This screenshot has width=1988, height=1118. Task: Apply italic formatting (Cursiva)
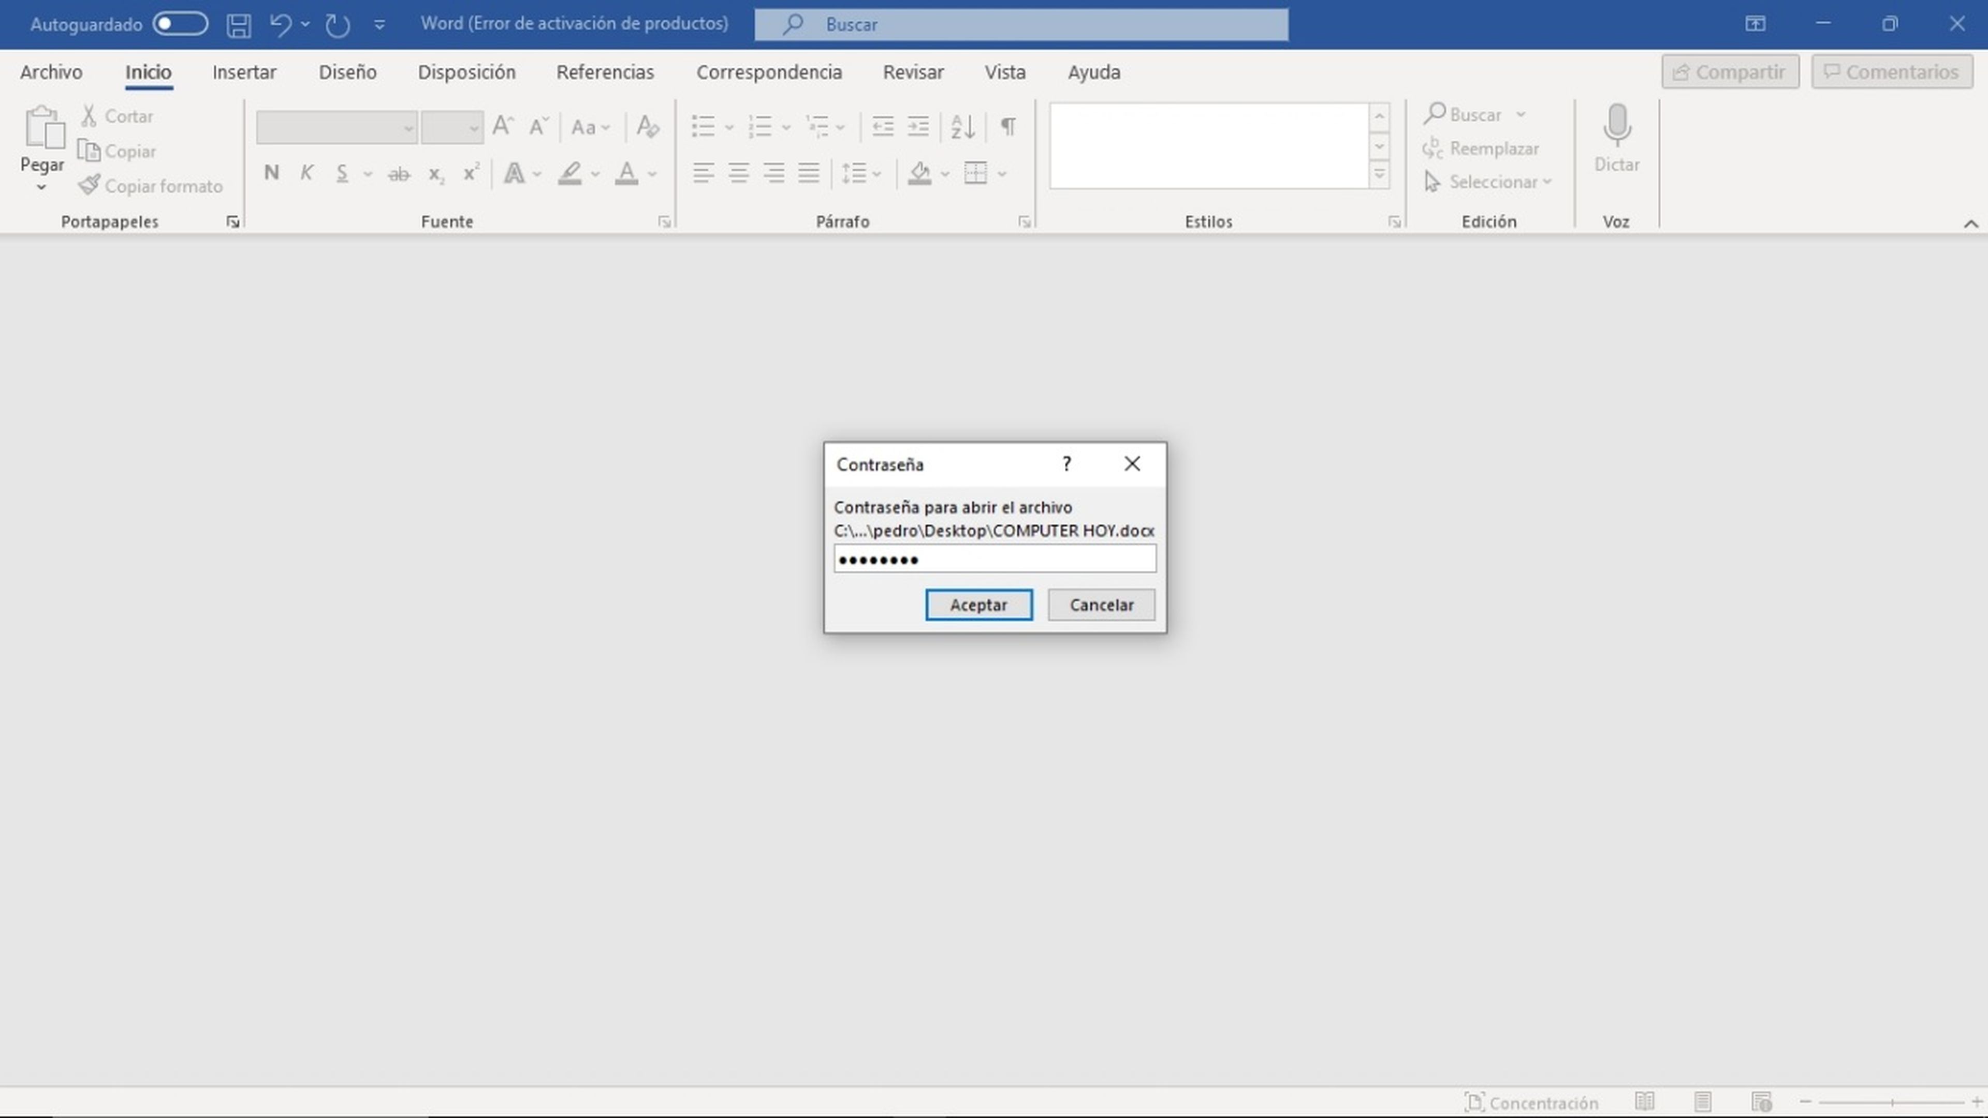306,173
